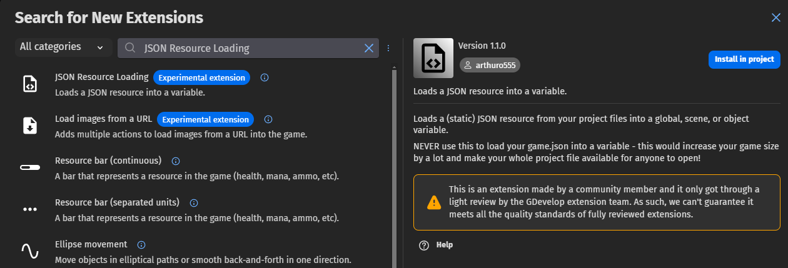
Task: Select the Load images from a URL icon
Action: click(x=30, y=126)
